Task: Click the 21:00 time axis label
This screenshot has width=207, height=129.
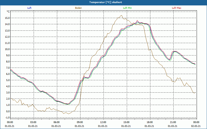Action: coord(173,122)
